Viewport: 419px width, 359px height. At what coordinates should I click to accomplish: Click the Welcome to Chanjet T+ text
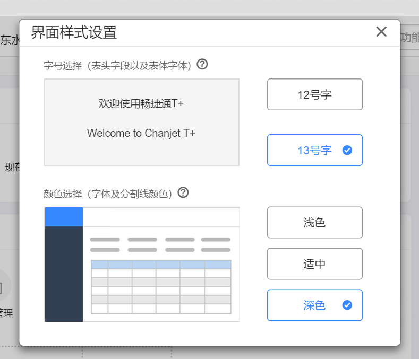coord(141,133)
